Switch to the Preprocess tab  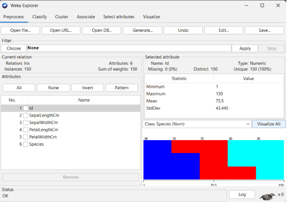(13, 17)
